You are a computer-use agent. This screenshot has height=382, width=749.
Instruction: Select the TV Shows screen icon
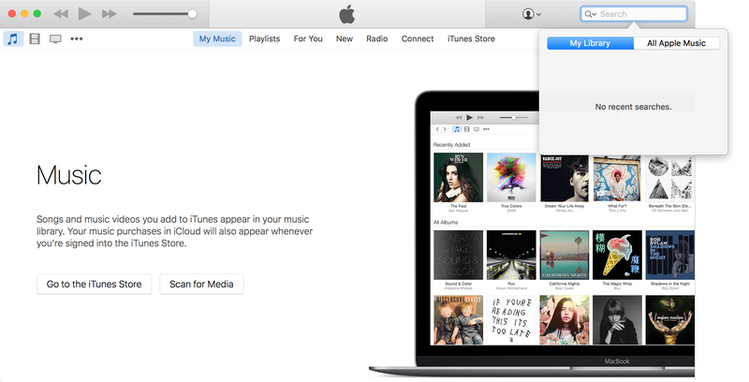tap(55, 38)
